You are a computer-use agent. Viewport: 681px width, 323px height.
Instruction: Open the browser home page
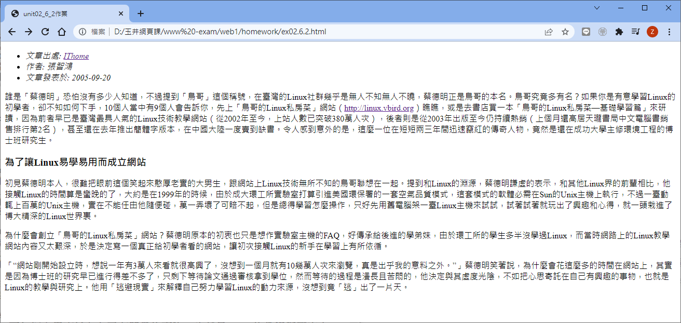point(61,32)
